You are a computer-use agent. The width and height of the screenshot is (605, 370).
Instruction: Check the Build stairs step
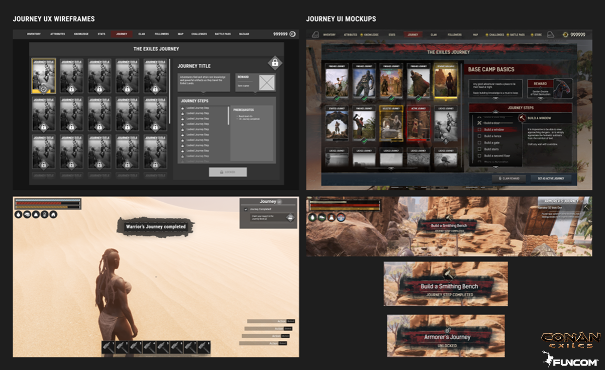[480, 149]
